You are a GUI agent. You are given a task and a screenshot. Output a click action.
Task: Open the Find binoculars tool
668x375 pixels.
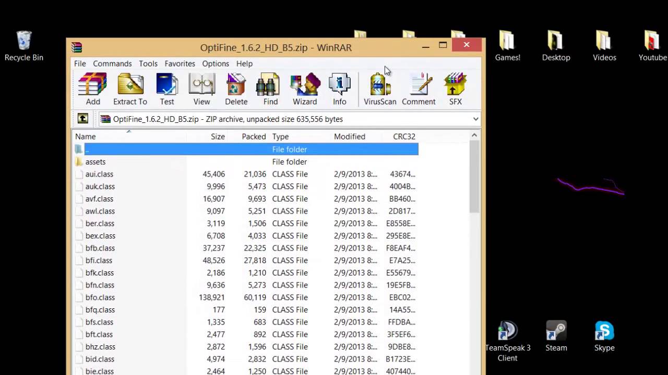[x=270, y=89]
